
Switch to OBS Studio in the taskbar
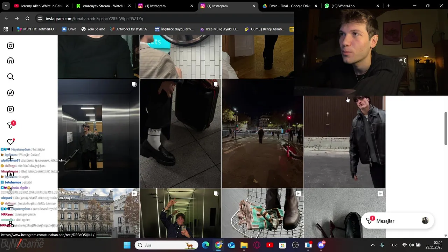[x=295, y=245]
